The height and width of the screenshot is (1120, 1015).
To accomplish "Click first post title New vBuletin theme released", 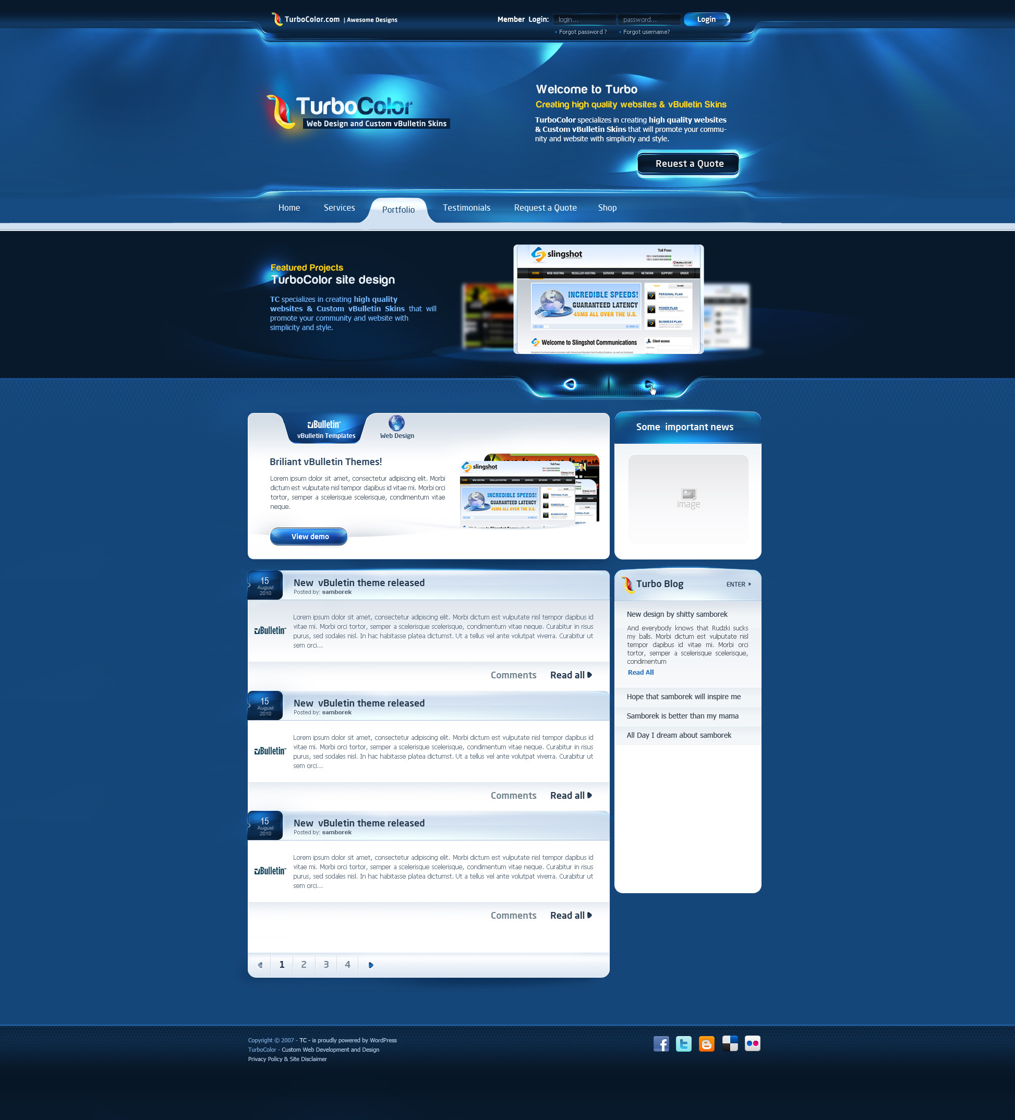I will tap(358, 583).
